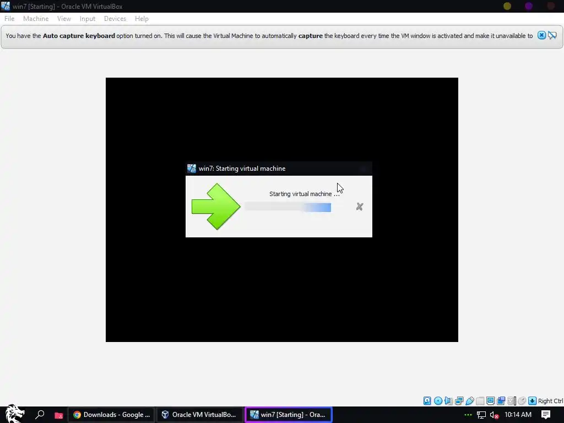The image size is (564, 423).
Task: Click the VirtualBox icon in window title bar
Action: click(6, 6)
